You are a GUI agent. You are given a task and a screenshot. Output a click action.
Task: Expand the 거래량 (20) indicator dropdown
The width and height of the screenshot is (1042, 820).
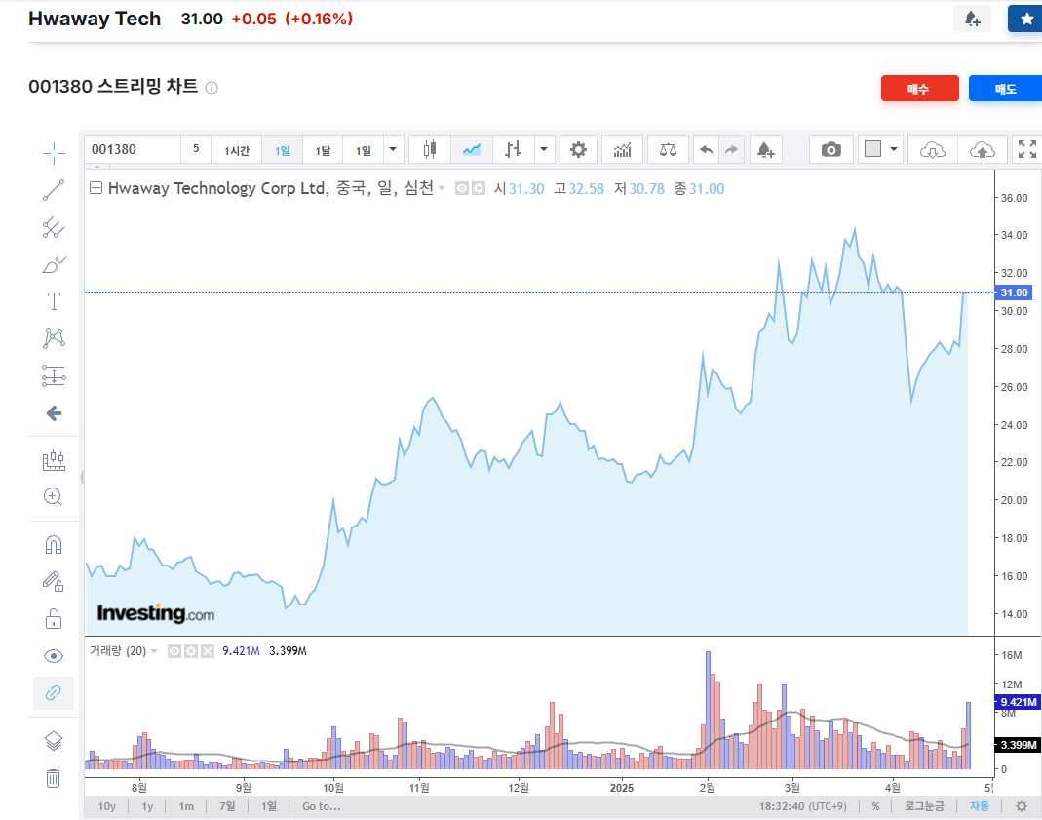coord(154,651)
